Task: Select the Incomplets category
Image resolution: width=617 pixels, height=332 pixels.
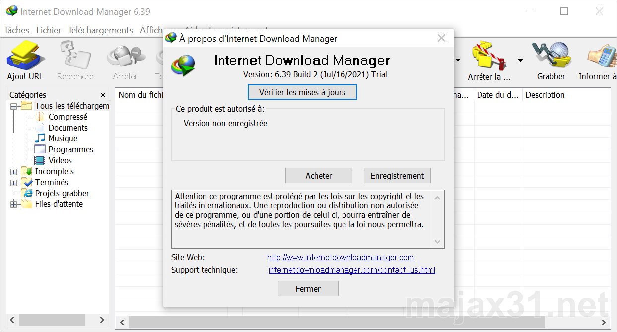Action: coord(54,171)
